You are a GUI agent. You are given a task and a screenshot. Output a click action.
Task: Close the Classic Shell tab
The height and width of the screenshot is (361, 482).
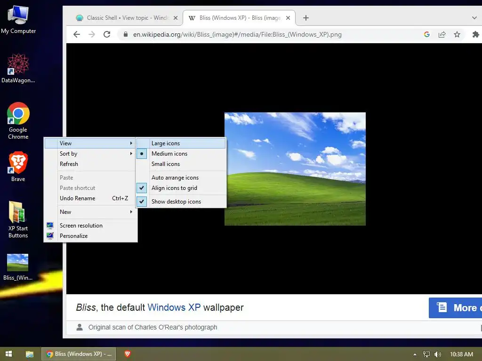pyautogui.click(x=176, y=18)
